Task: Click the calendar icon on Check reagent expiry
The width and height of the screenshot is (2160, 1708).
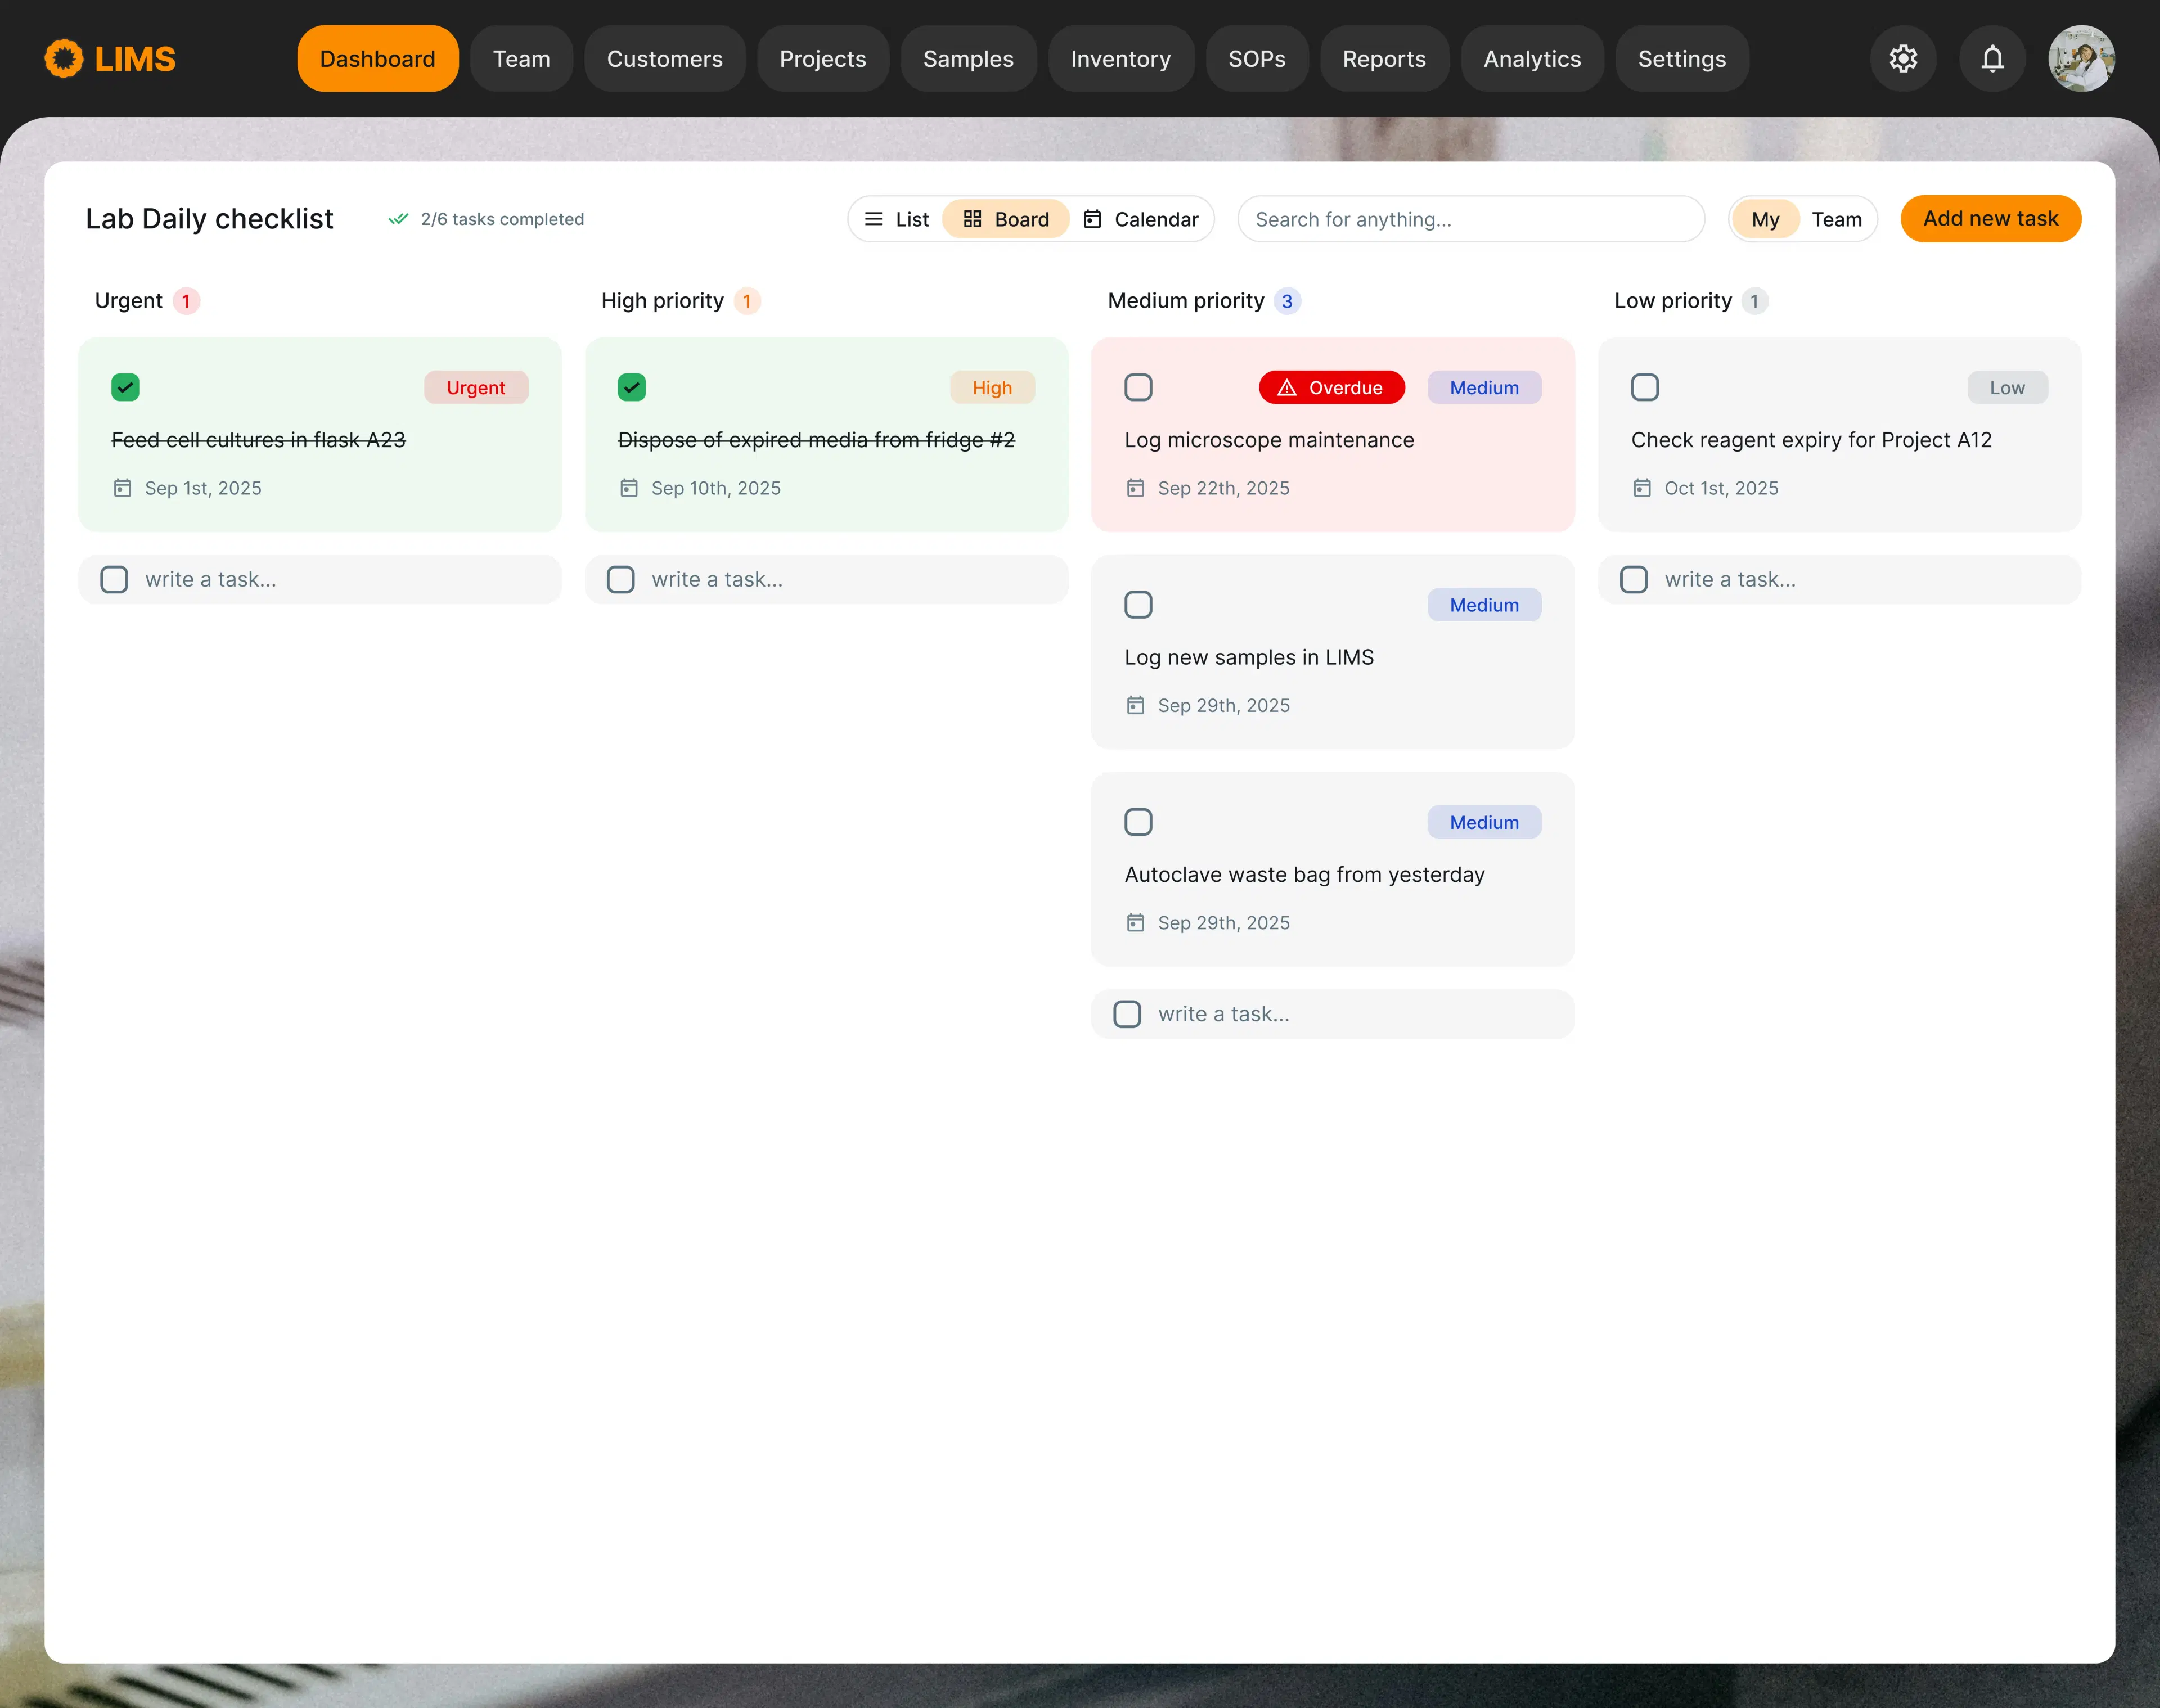Action: coord(1643,488)
